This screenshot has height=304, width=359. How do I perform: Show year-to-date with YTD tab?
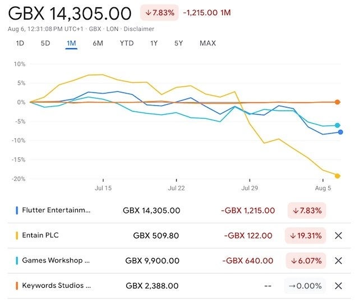tap(127, 43)
